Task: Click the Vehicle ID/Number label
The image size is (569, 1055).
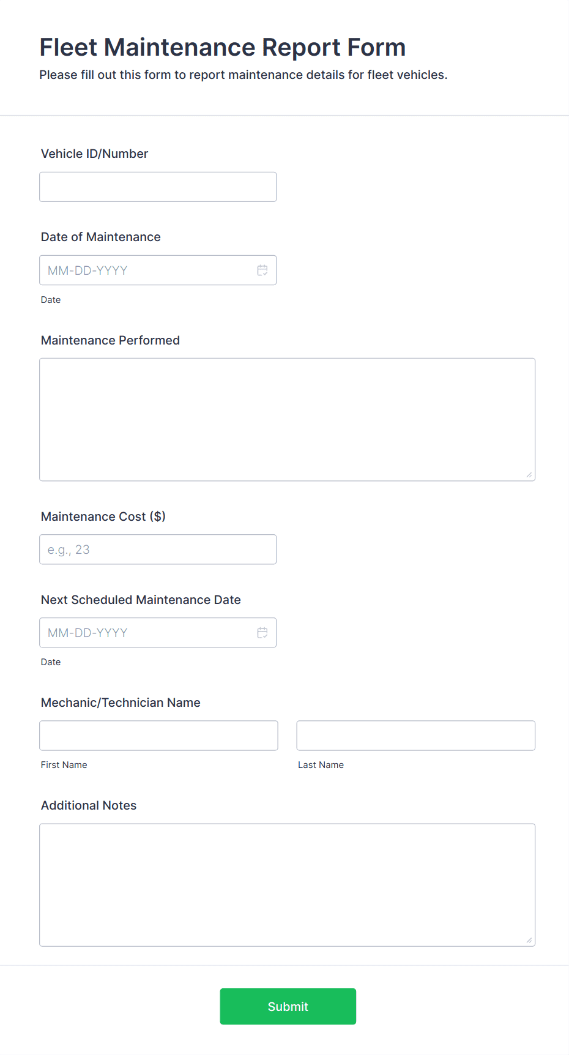Action: [x=94, y=154]
